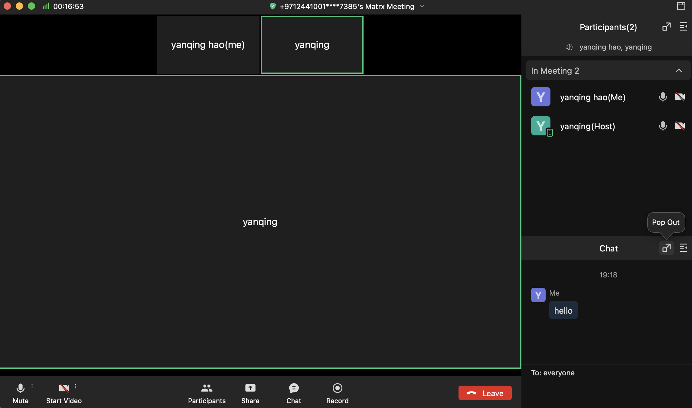Collapse the In Meeting 2 section

coord(679,70)
